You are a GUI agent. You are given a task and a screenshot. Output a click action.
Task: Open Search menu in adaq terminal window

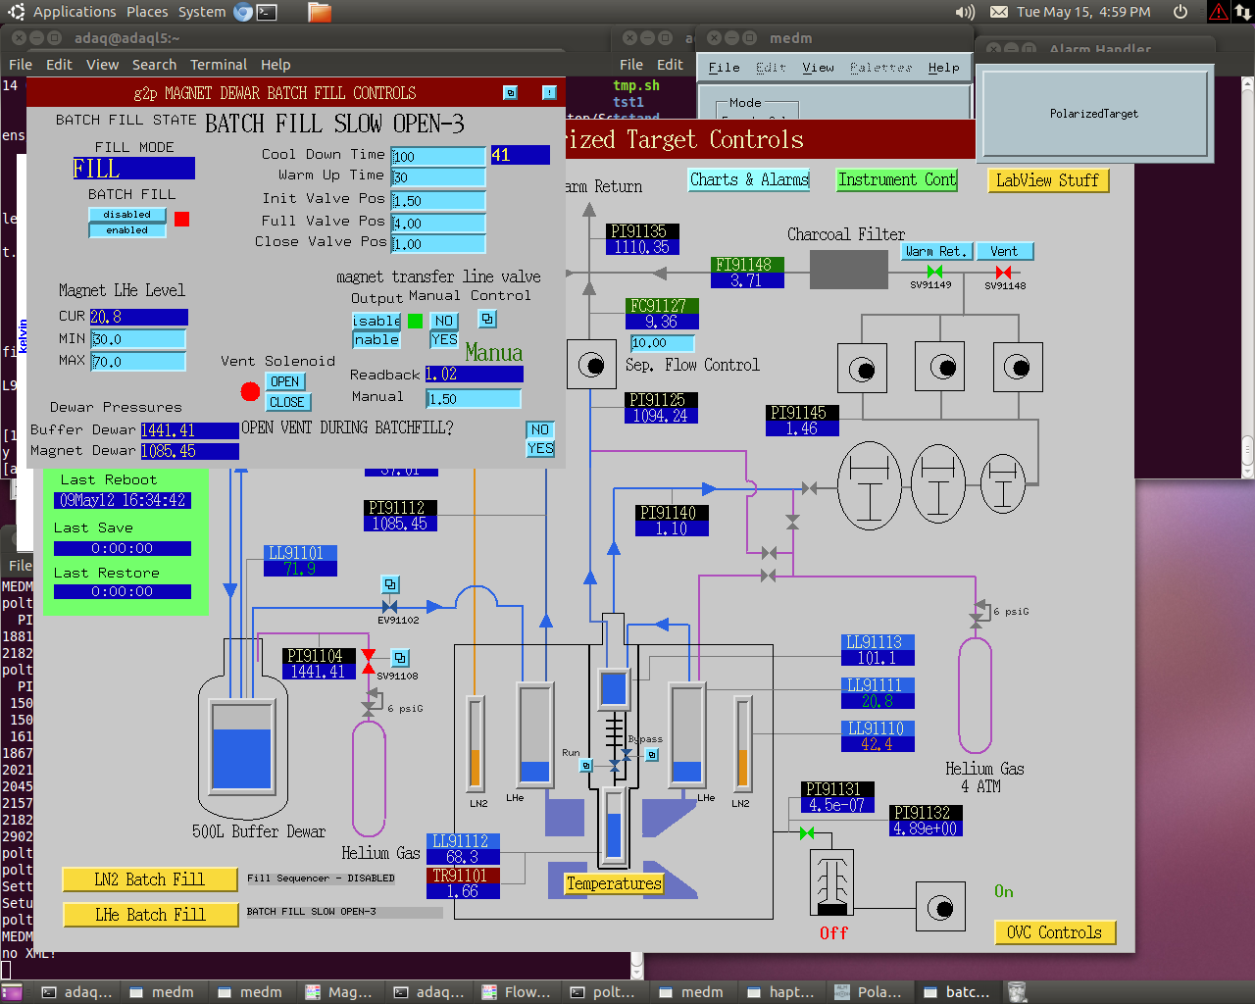pyautogui.click(x=154, y=65)
